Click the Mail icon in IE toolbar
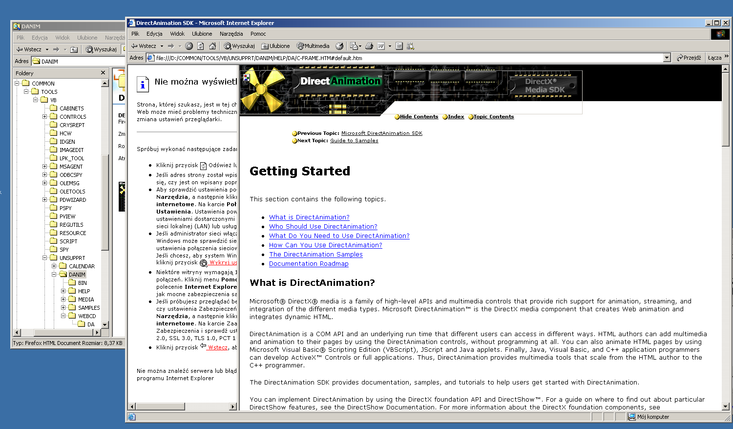This screenshot has width=733, height=429. [x=354, y=46]
